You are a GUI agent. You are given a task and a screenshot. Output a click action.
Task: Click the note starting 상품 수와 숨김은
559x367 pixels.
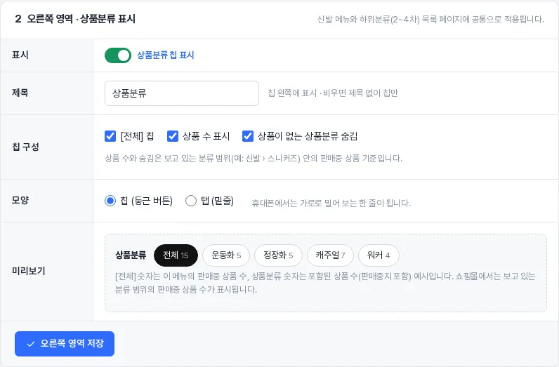pyautogui.click(x=254, y=159)
